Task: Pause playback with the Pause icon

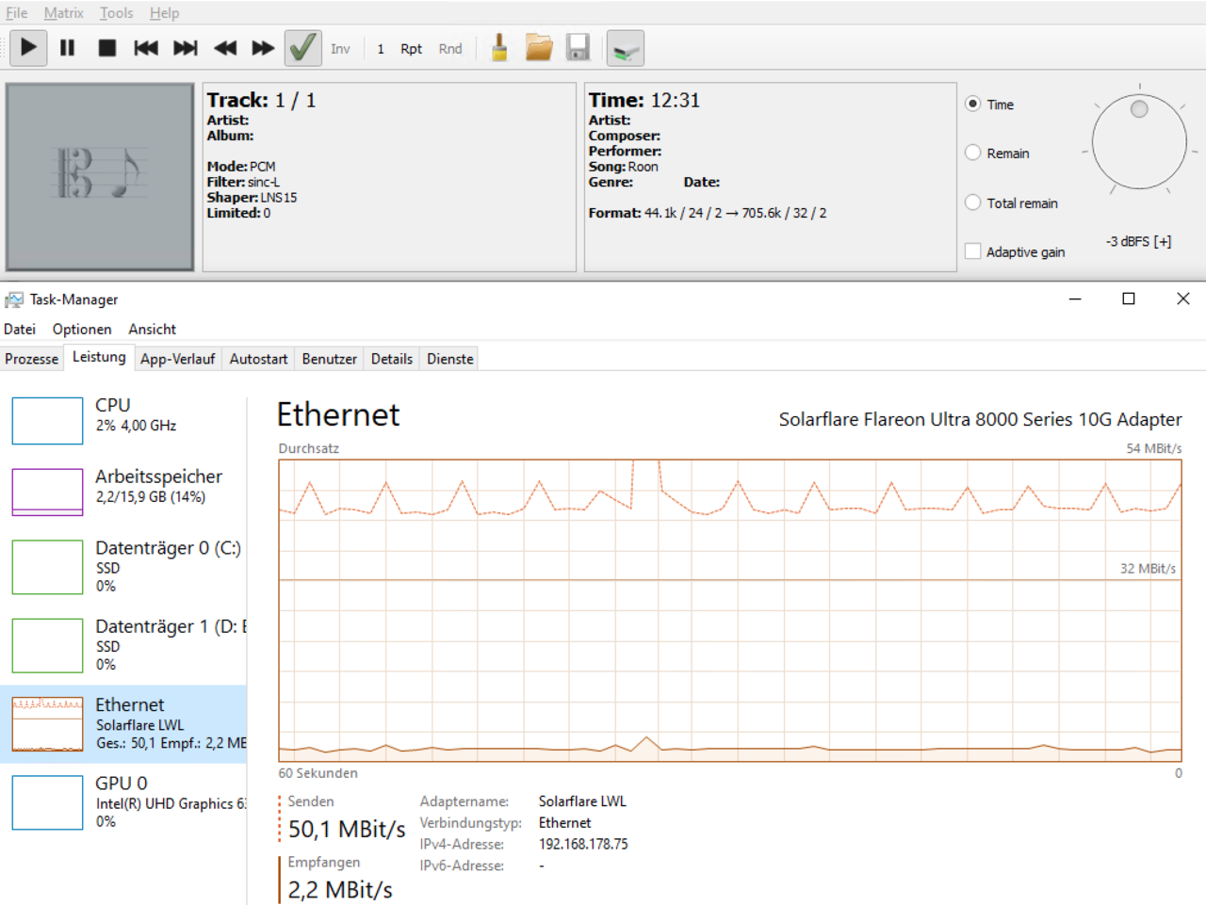Action: pos(67,48)
